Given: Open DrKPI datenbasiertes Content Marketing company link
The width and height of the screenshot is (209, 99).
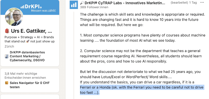Looking at the screenshot, I should click(x=27, y=56).
